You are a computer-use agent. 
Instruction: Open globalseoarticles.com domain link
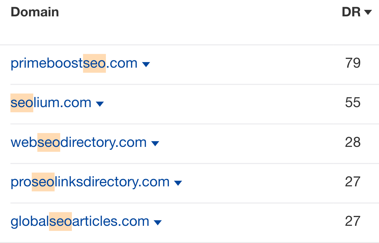point(80,221)
